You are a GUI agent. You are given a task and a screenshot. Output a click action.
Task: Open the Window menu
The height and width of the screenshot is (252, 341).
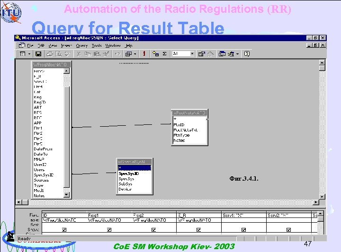(113, 45)
